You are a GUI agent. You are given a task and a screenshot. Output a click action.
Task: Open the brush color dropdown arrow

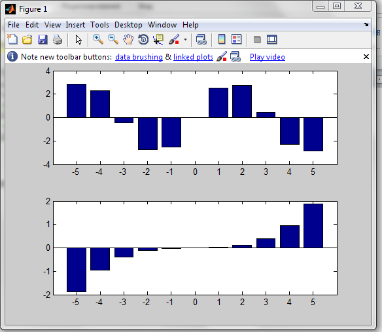point(185,39)
